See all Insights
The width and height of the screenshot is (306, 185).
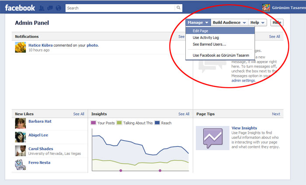pyautogui.click(x=184, y=114)
